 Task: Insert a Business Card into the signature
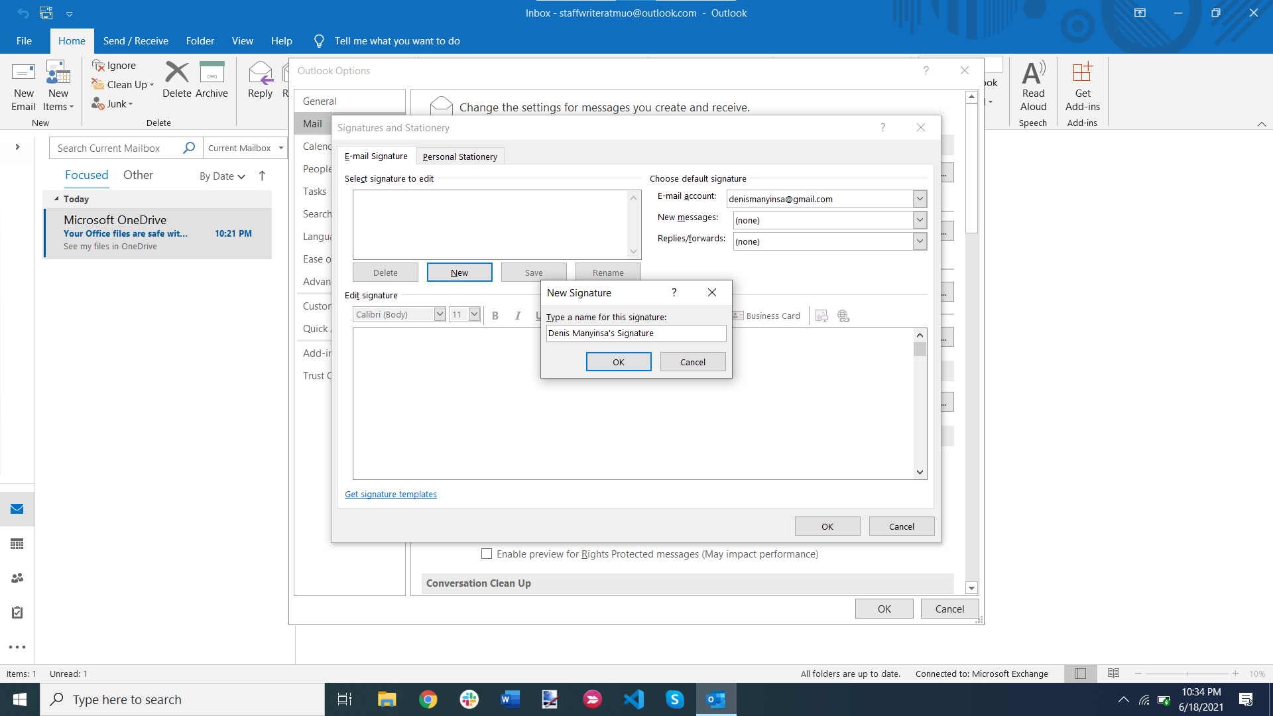pyautogui.click(x=766, y=316)
